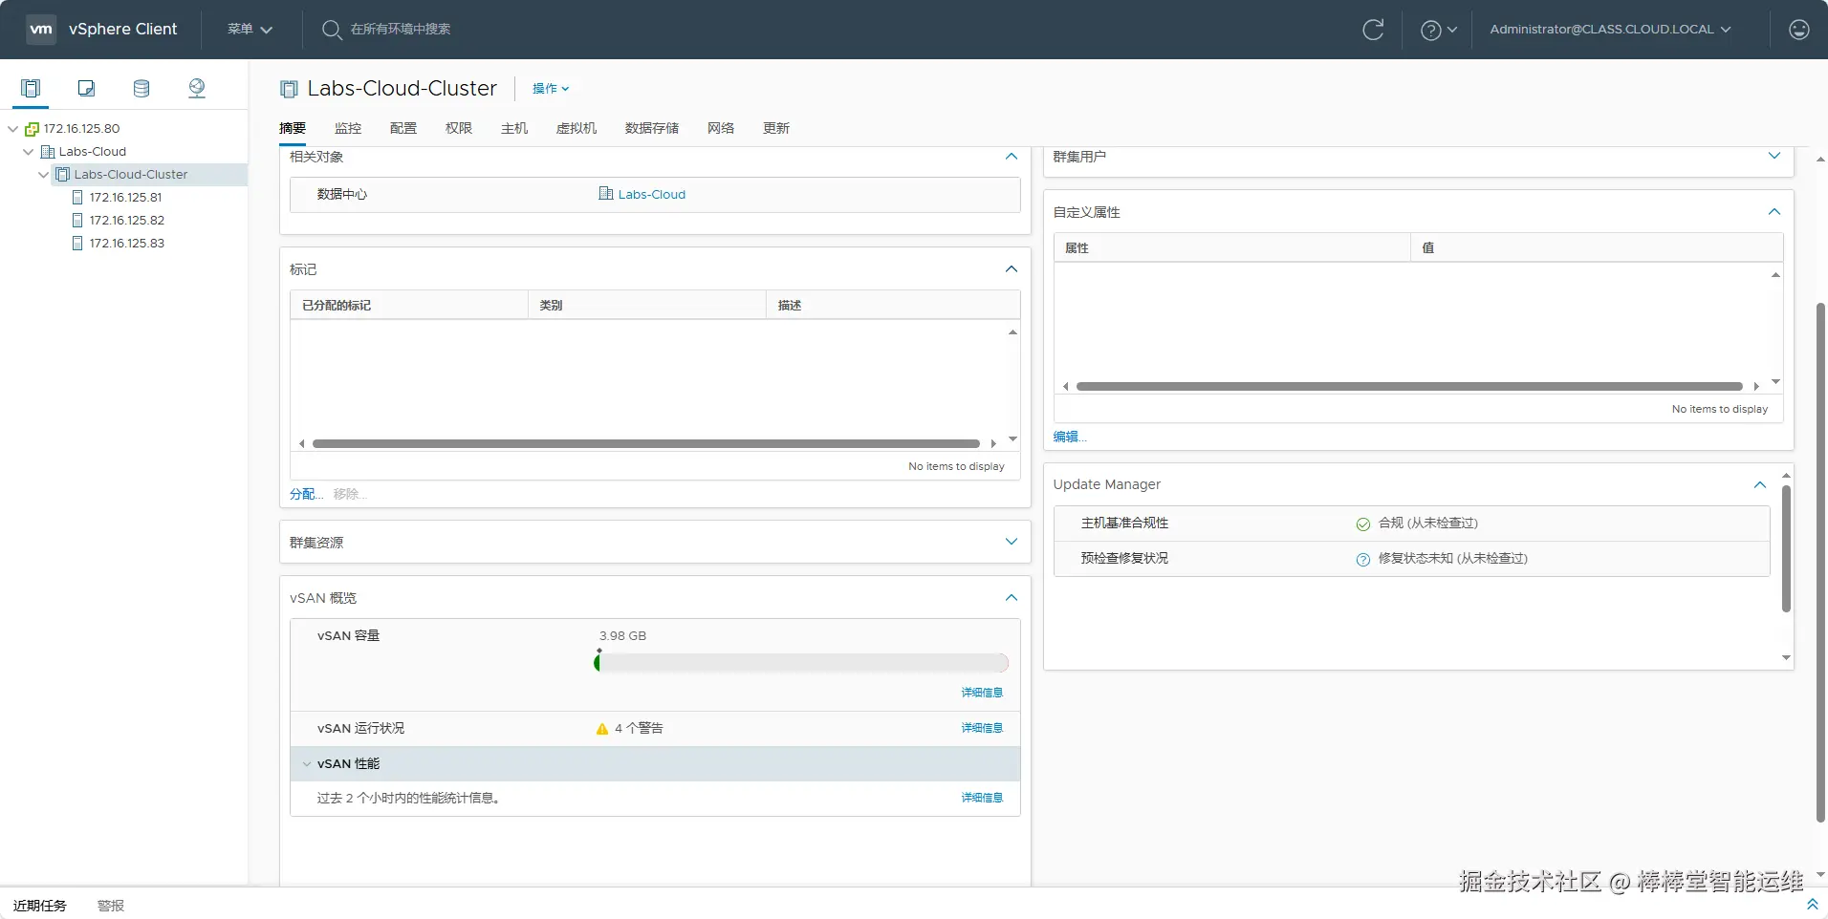Click the main page vertical scrollbar
Screen dimensions: 1828x919
1820,563
